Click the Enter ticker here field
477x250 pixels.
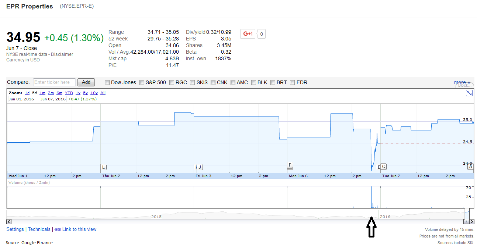55,82
